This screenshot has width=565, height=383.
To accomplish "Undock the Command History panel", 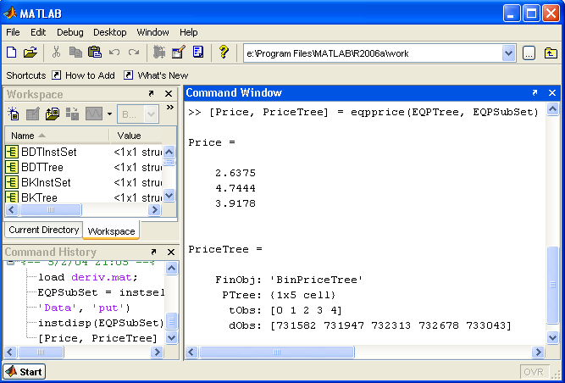I will click(153, 252).
